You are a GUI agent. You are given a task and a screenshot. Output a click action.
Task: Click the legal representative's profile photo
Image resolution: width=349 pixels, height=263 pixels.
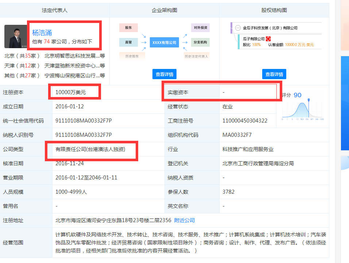click(x=16, y=36)
